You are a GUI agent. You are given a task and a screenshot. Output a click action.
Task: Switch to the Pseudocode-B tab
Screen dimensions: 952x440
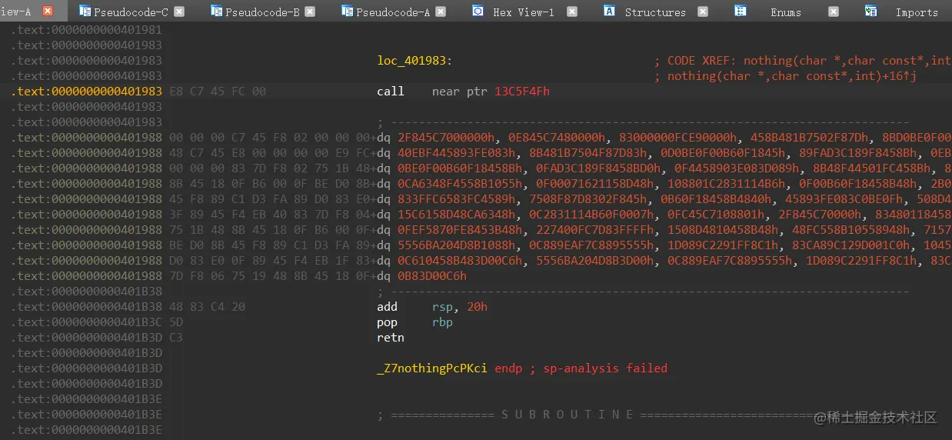262,12
